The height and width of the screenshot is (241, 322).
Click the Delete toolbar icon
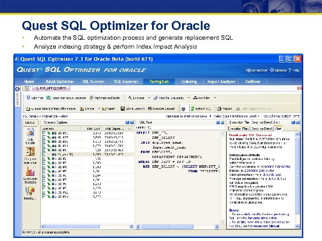pos(82,108)
